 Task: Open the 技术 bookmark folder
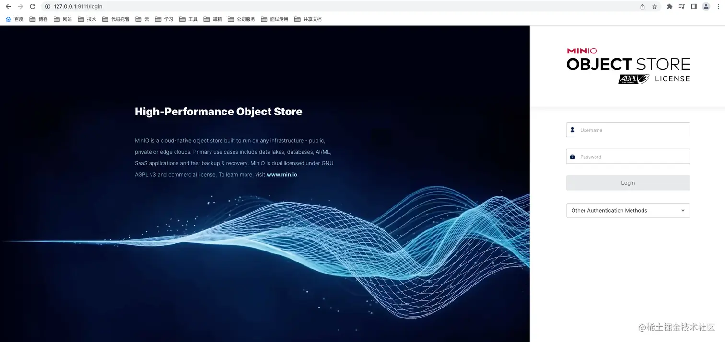[x=87, y=19]
